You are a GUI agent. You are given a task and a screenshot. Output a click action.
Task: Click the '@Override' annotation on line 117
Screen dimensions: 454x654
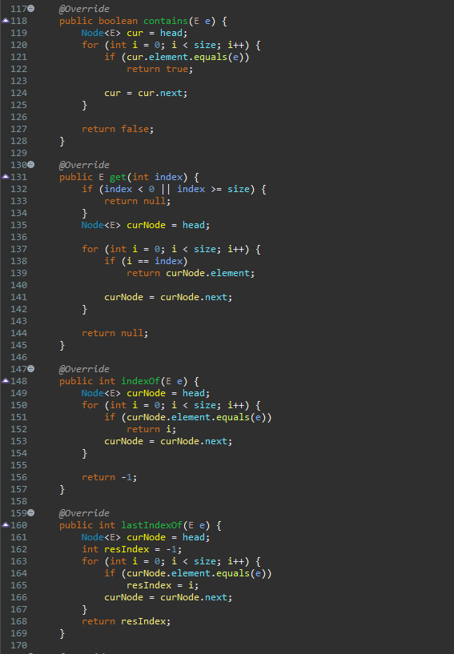[84, 9]
